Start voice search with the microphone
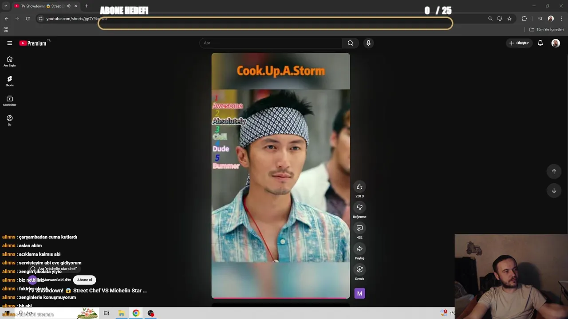568x319 pixels. 368,43
